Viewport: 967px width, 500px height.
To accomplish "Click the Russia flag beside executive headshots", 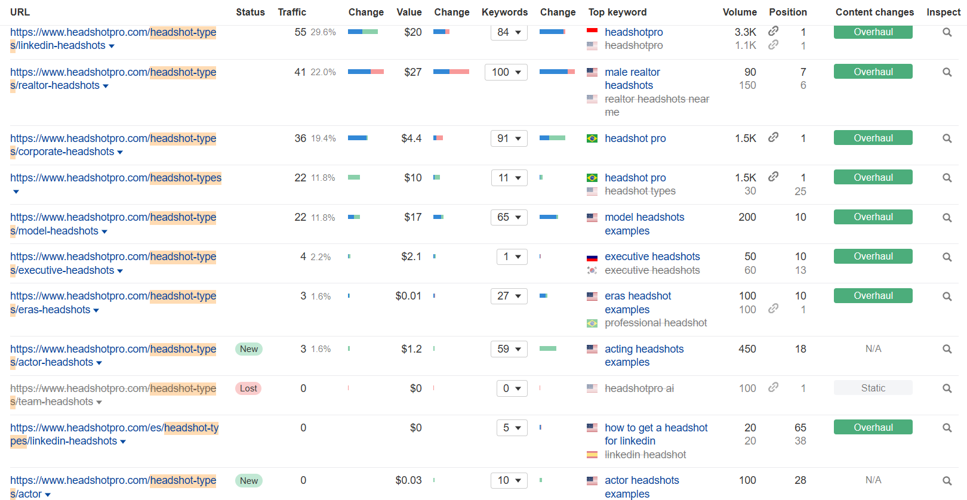I will (x=592, y=257).
